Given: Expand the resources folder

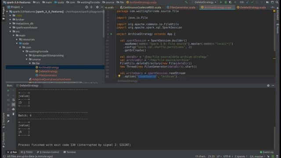Looking at the screenshot, I should (x=17, y=39).
